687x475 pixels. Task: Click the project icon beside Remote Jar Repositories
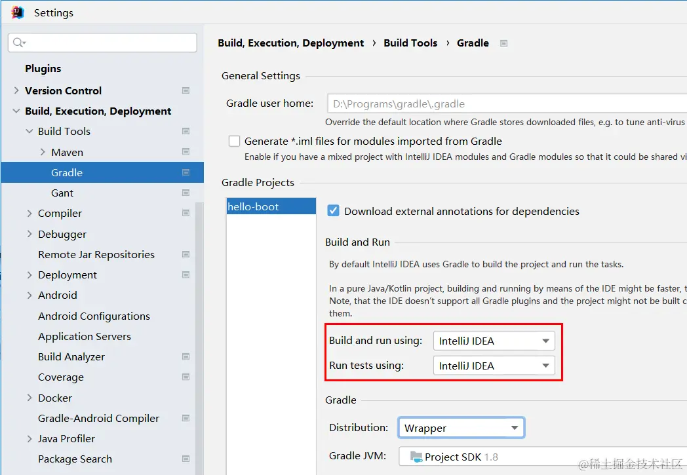186,254
